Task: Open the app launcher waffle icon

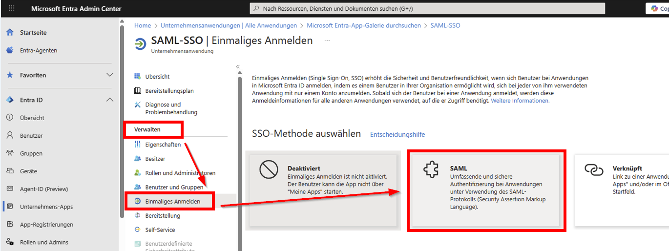Action: (12, 8)
